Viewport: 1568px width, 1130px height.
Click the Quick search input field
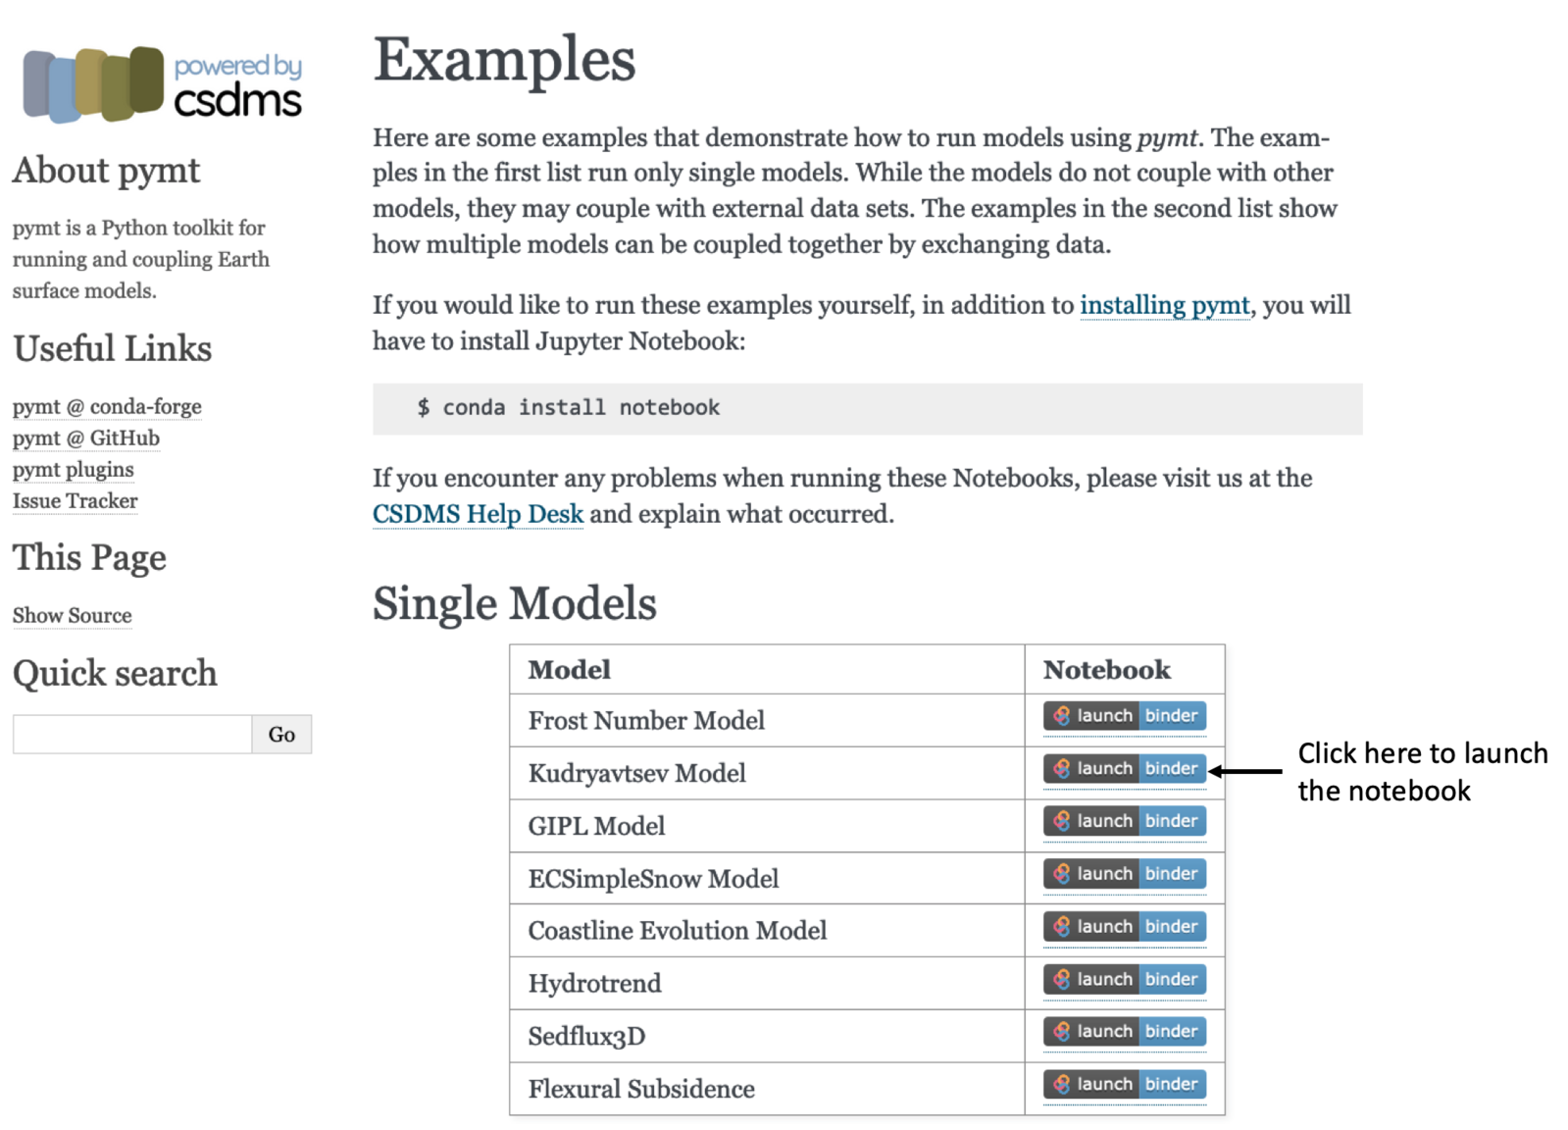point(132,734)
